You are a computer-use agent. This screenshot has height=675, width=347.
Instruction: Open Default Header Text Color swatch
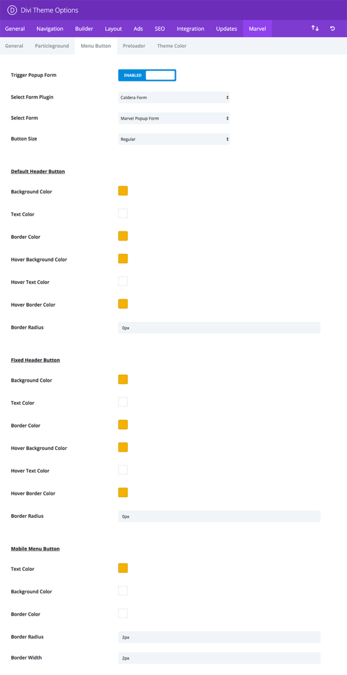pyautogui.click(x=123, y=214)
